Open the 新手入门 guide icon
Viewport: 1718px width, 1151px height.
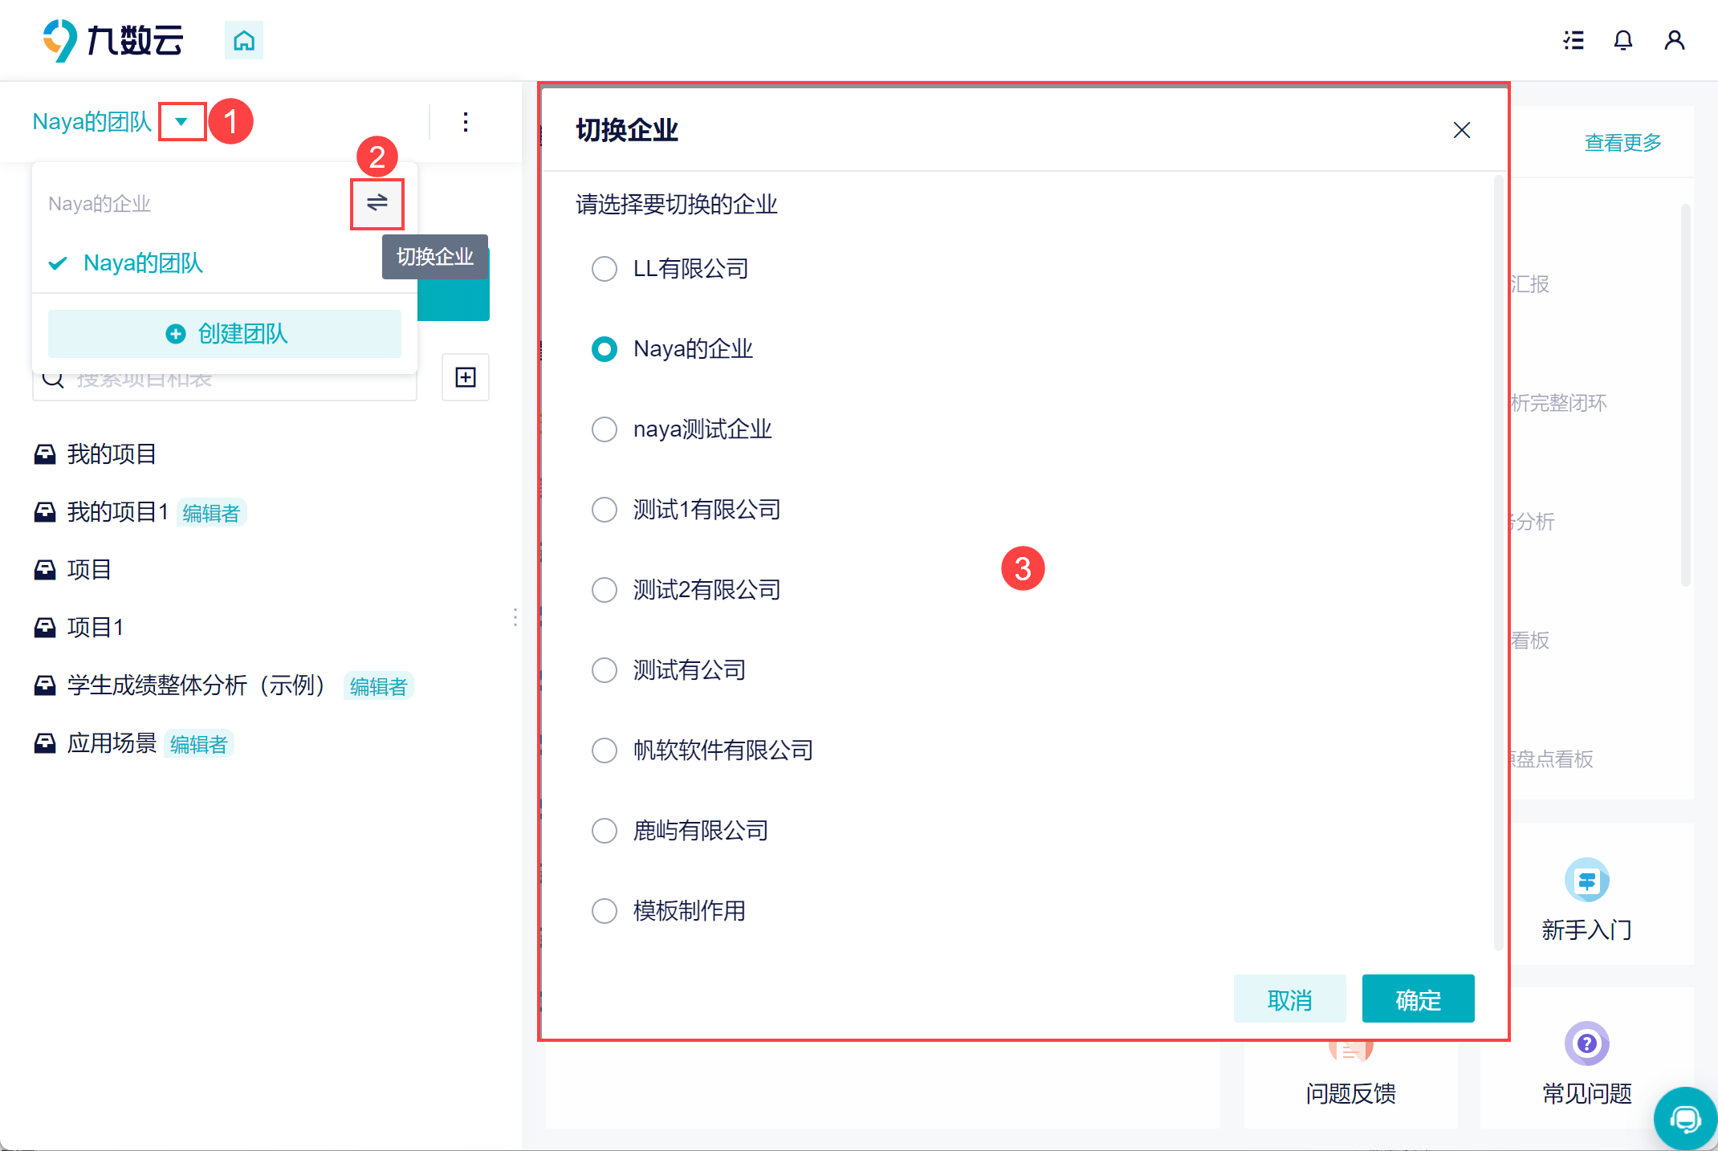[1586, 881]
